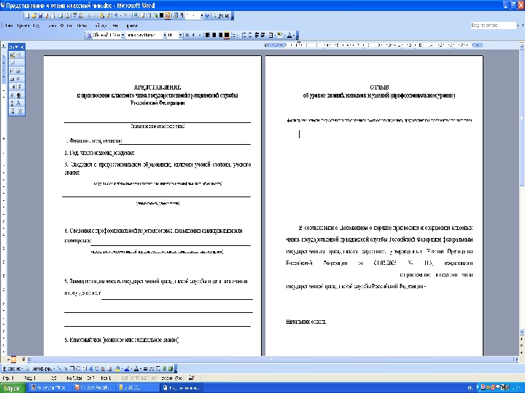Apply 3-D style from Drawing toolbar
Image resolution: width=525 pixels, height=393 pixels.
(x=171, y=368)
